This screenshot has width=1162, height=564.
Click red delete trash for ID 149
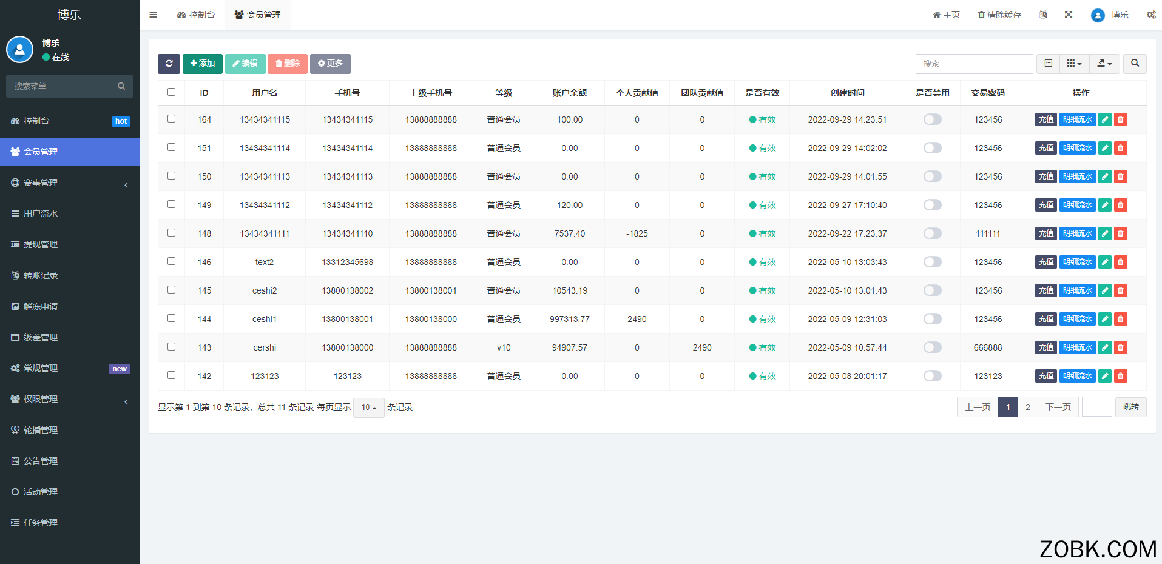pyautogui.click(x=1121, y=205)
